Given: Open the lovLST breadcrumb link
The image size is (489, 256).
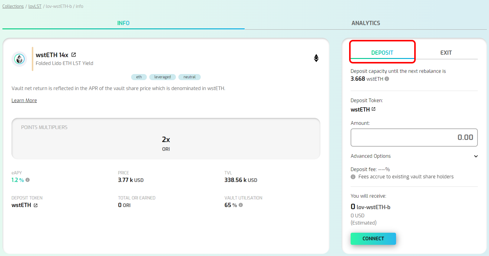Looking at the screenshot, I should tap(35, 6).
